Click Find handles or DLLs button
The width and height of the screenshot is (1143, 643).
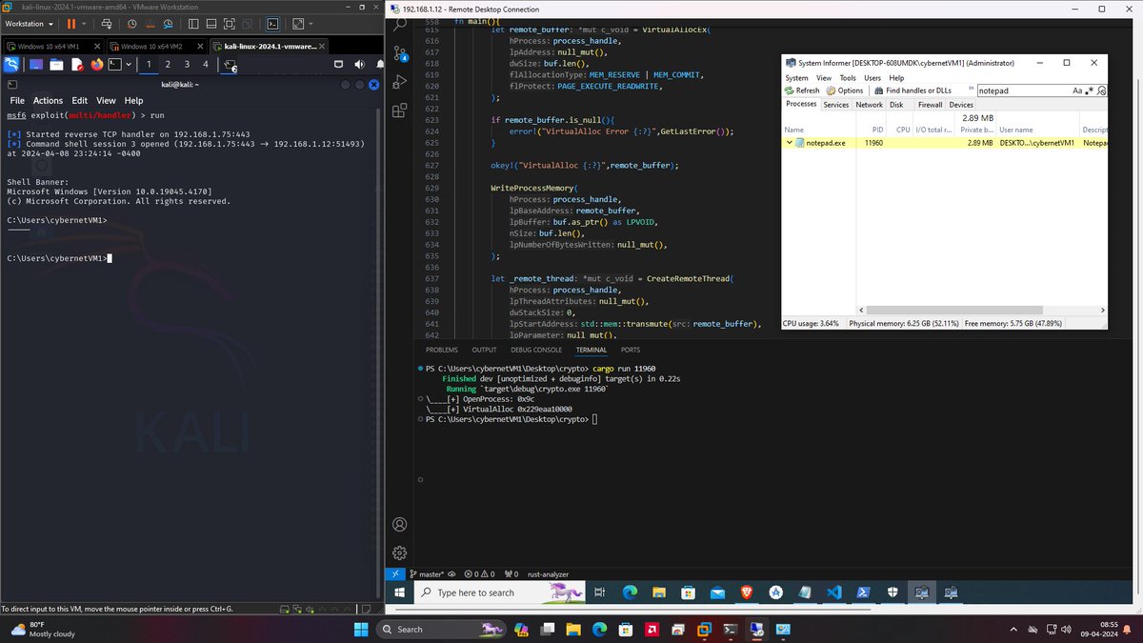point(912,90)
